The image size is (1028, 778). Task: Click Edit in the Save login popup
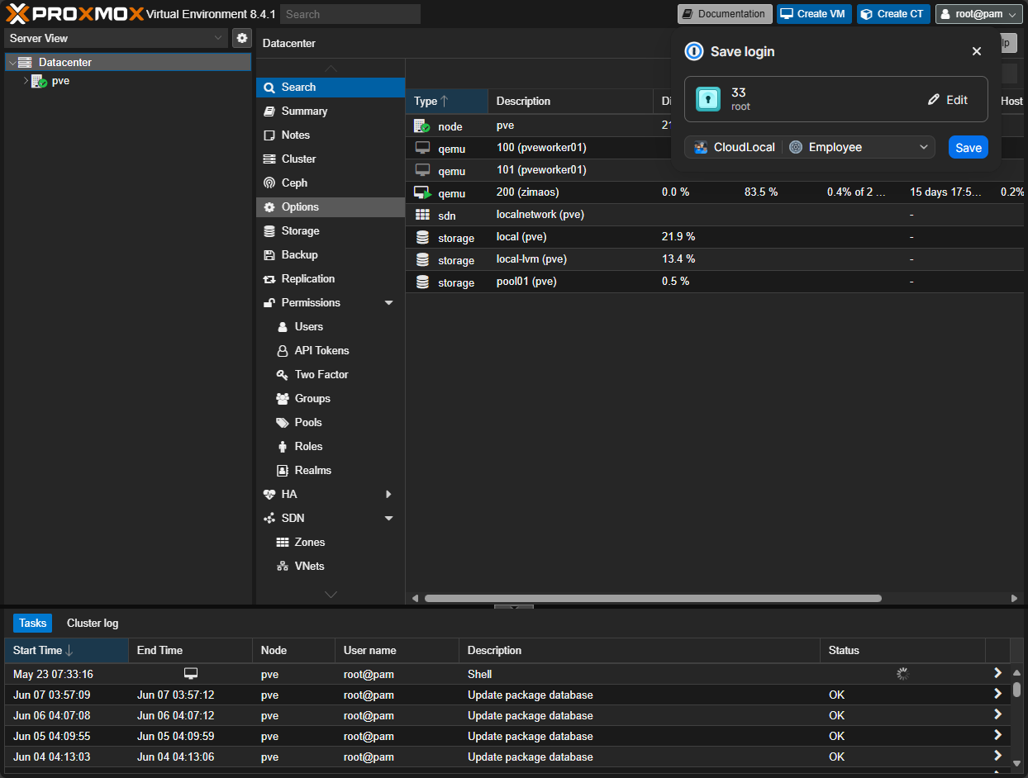coord(948,99)
